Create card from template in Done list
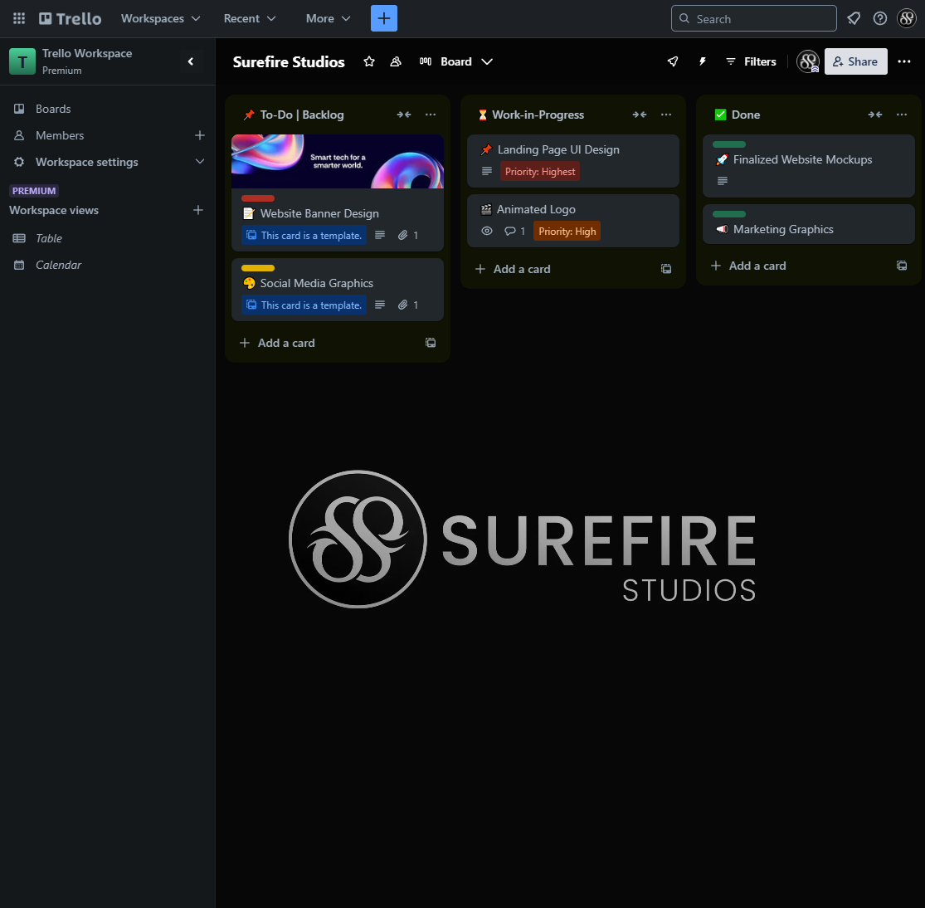The height and width of the screenshot is (908, 925). (902, 266)
